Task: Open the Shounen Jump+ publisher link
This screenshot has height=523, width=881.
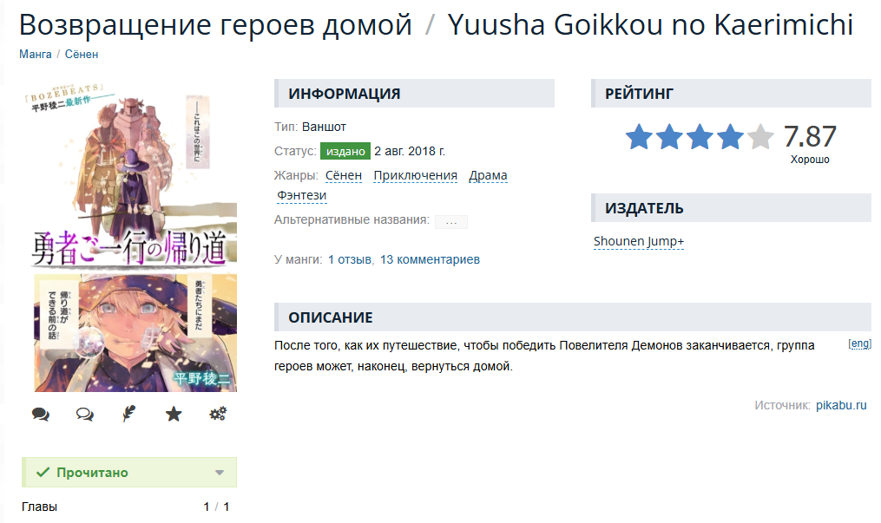Action: 639,241
